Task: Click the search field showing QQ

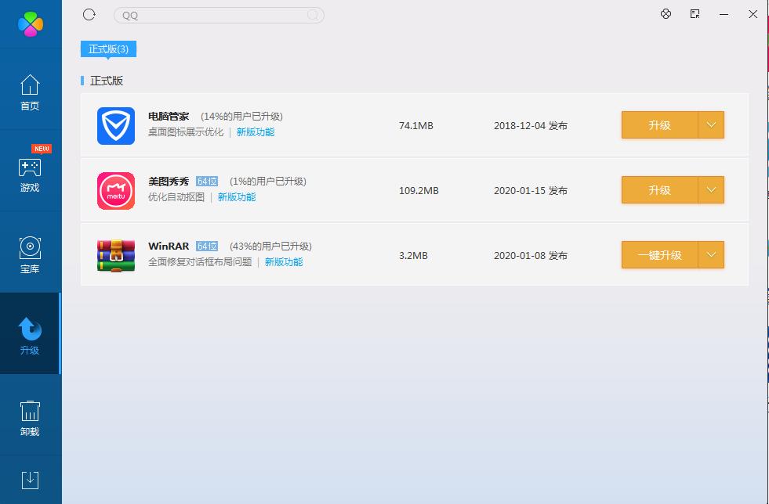Action: (219, 15)
